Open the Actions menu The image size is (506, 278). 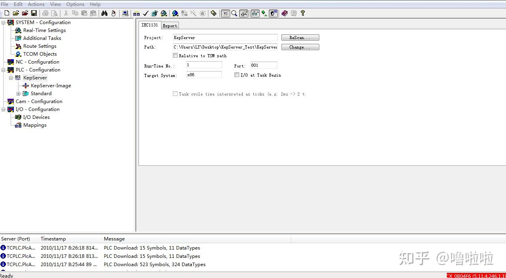pyautogui.click(x=36, y=4)
